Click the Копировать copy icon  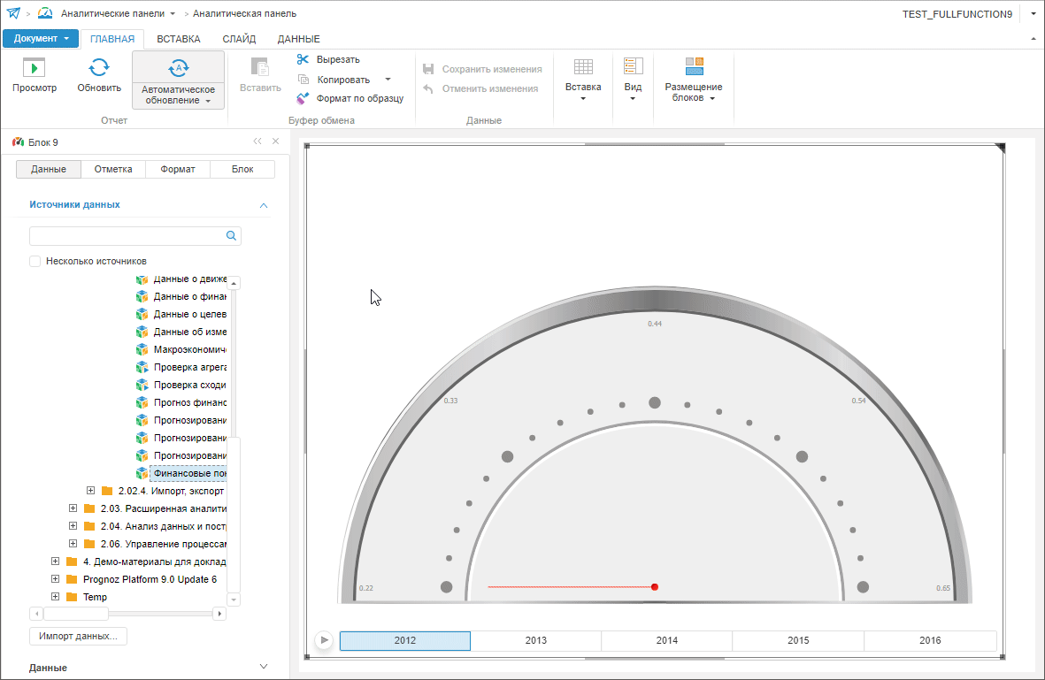tap(303, 80)
